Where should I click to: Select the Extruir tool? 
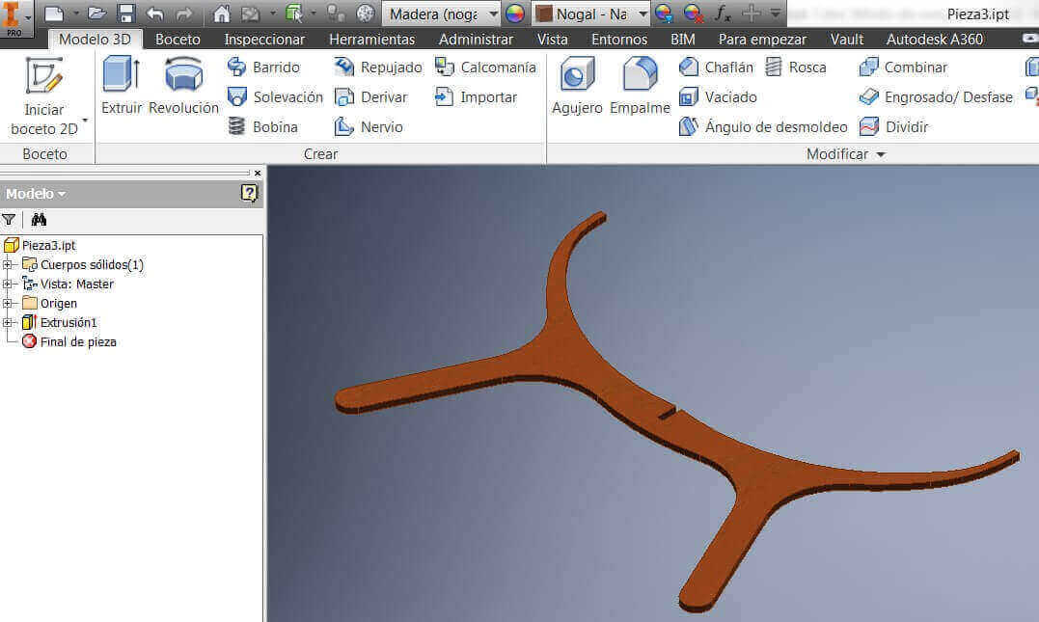122,86
